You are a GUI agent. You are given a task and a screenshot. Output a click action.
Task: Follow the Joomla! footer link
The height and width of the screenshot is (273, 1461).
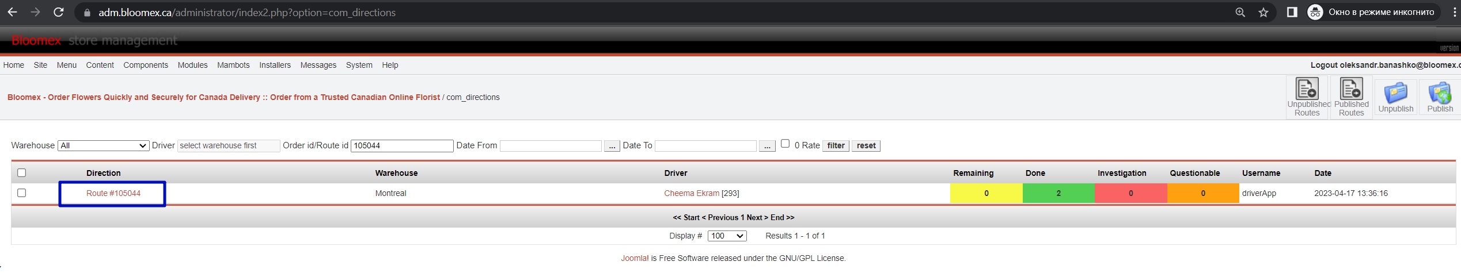[635, 258]
